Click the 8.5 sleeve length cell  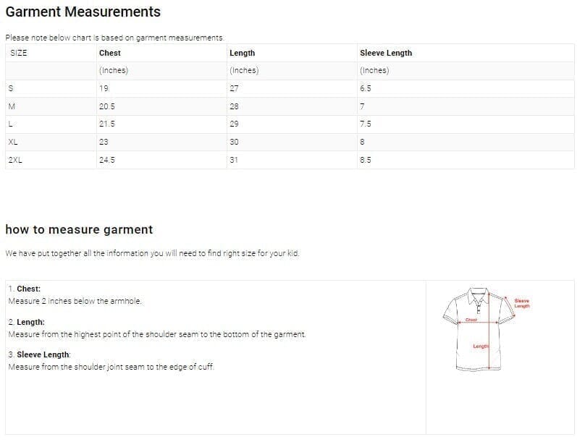tap(366, 160)
